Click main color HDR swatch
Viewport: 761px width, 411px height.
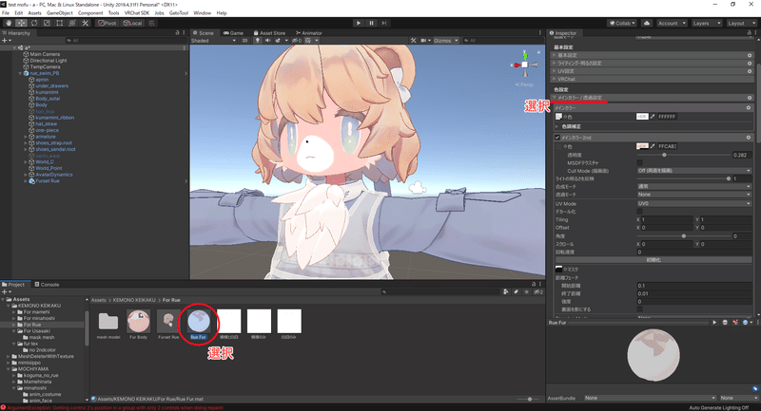click(642, 117)
